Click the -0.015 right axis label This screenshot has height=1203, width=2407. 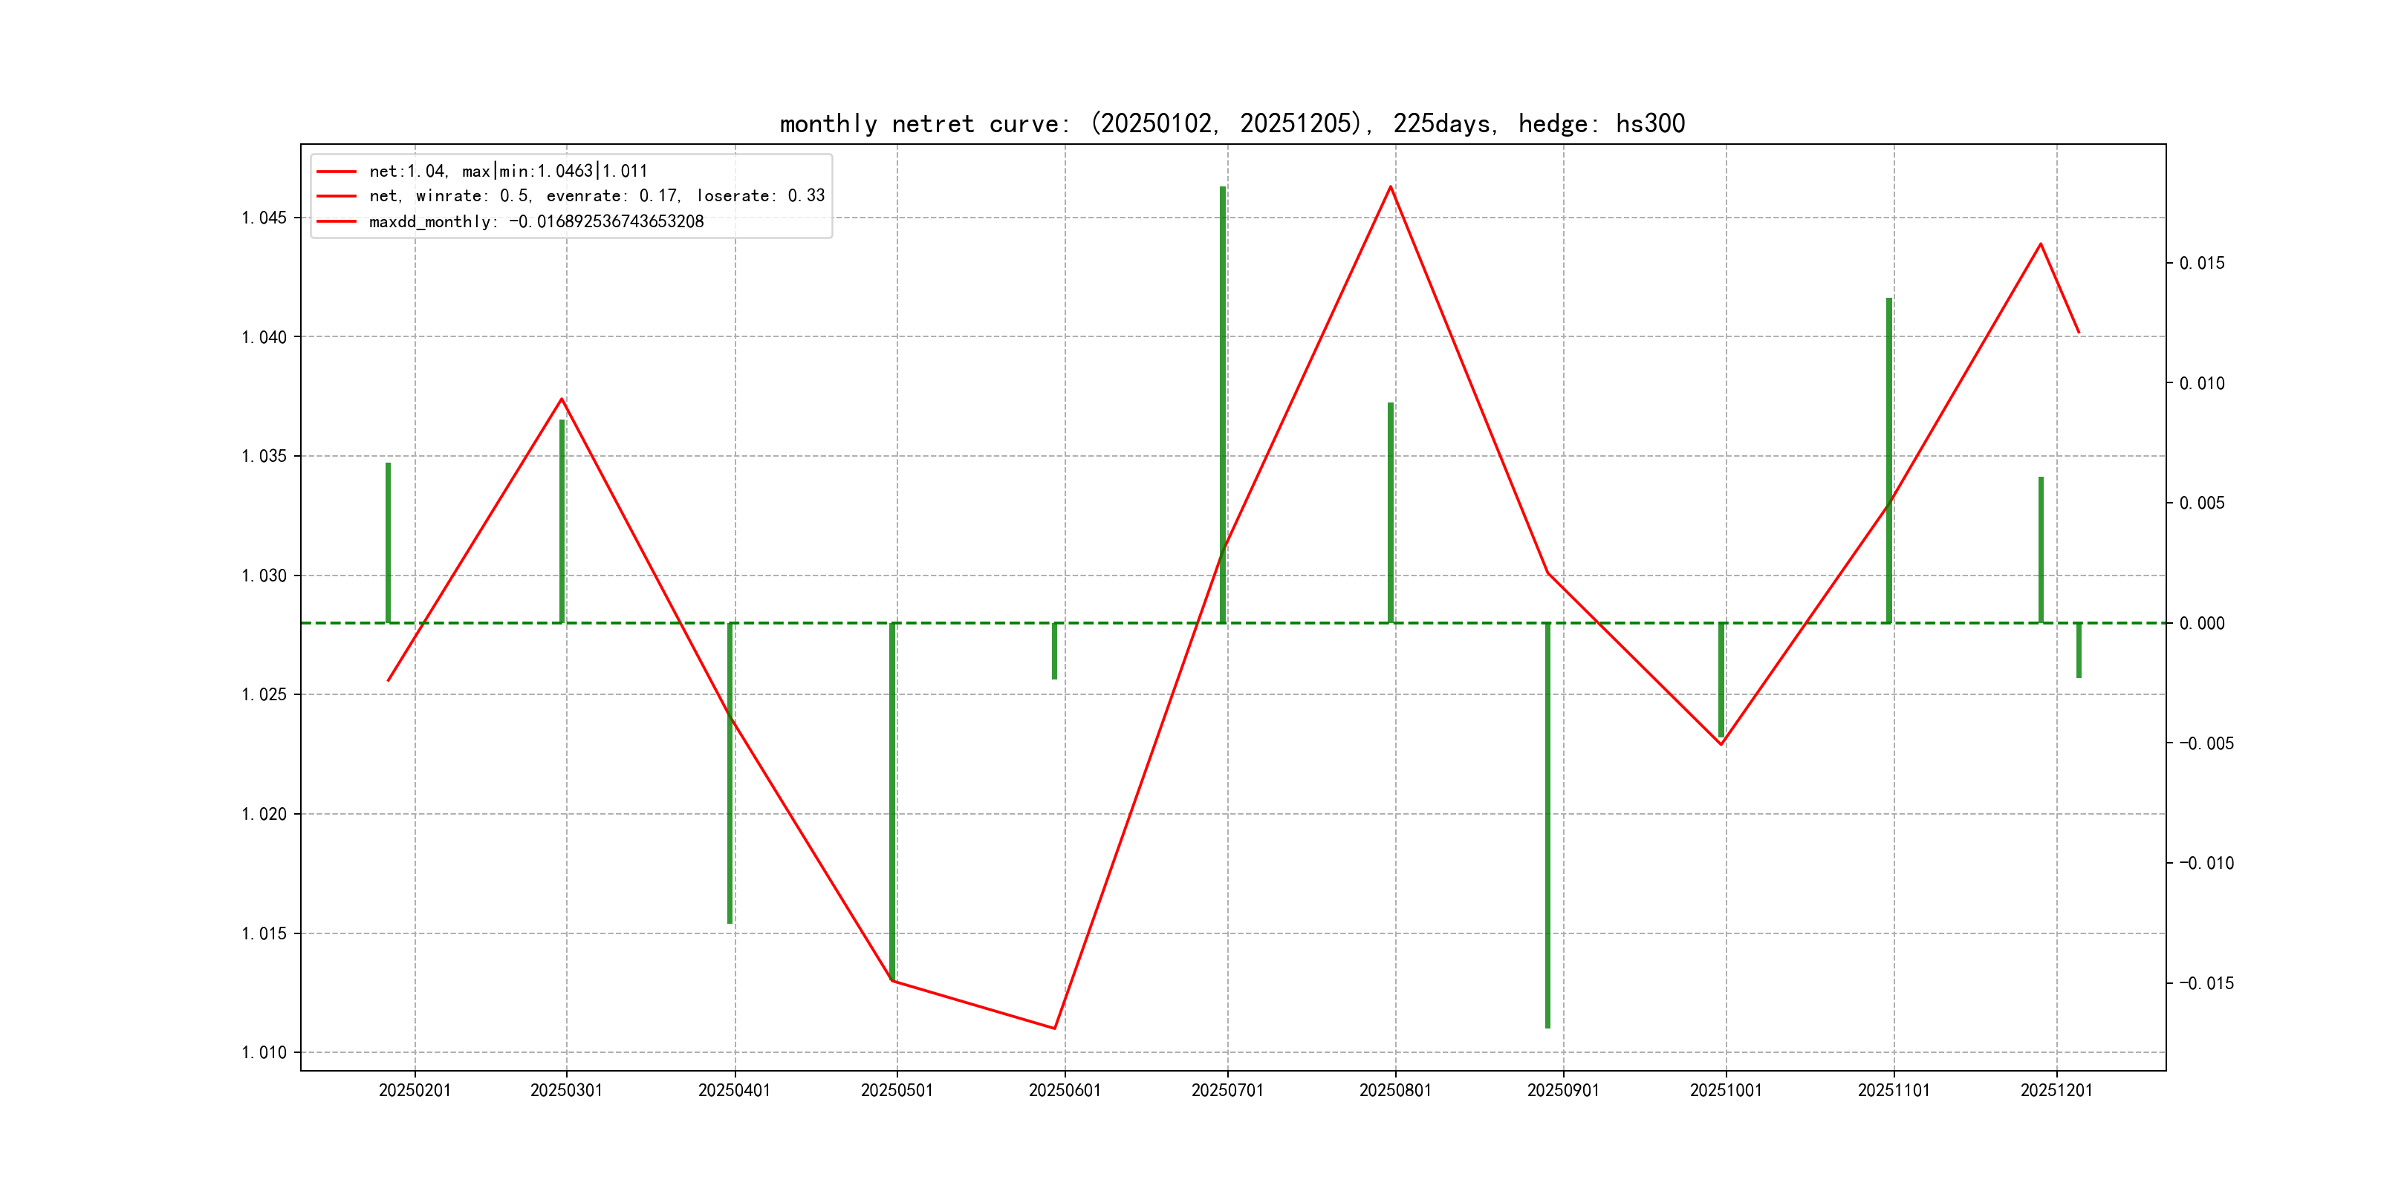(2206, 983)
